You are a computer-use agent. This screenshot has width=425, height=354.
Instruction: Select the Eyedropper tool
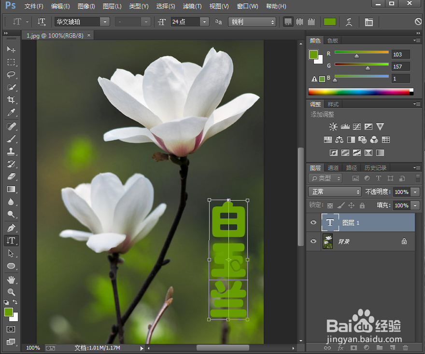(11, 112)
